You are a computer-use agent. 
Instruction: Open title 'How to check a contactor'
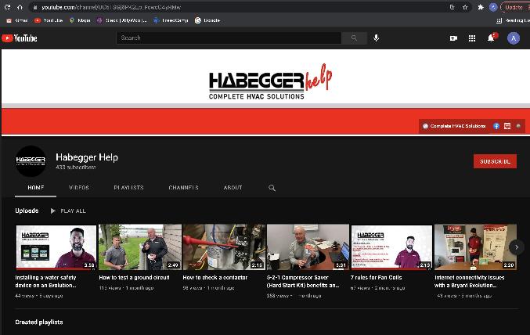click(215, 278)
